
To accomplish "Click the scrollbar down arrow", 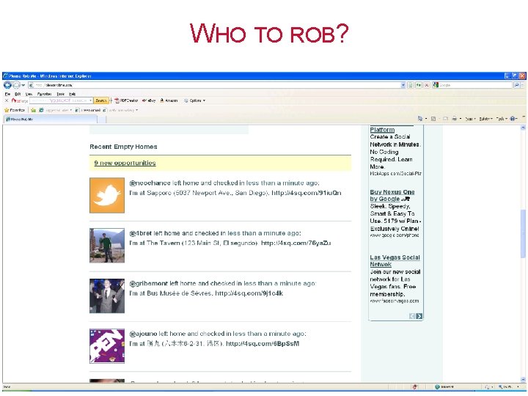I will (523, 380).
